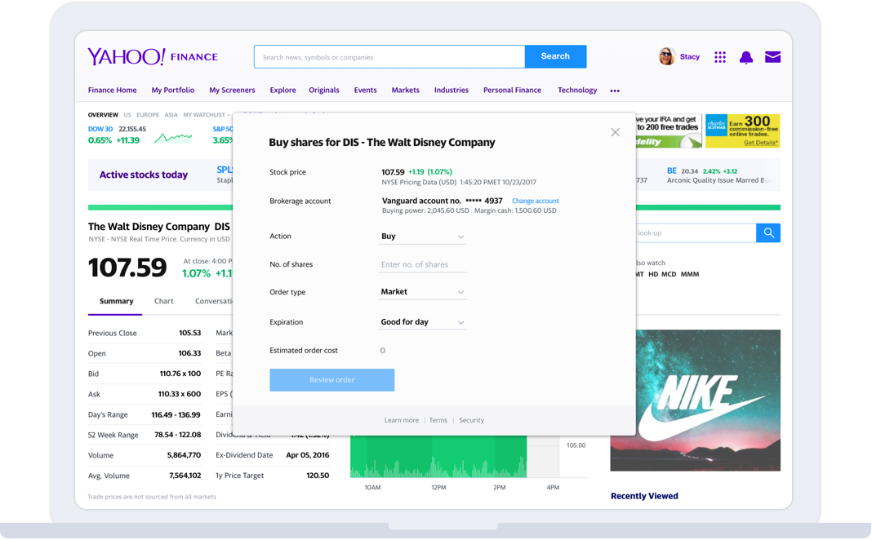Click the Avg. Volume value 7,564,102
The width and height of the screenshot is (872, 540).
(x=185, y=476)
